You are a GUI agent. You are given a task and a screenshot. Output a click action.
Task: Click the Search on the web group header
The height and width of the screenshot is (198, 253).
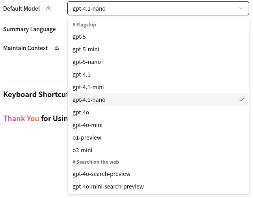[x=96, y=162]
